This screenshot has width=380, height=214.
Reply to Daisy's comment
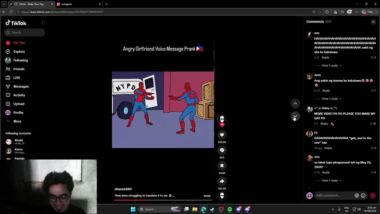[x=324, y=124]
